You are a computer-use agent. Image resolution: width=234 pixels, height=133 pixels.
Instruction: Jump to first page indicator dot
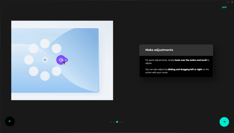[x=111, y=122]
